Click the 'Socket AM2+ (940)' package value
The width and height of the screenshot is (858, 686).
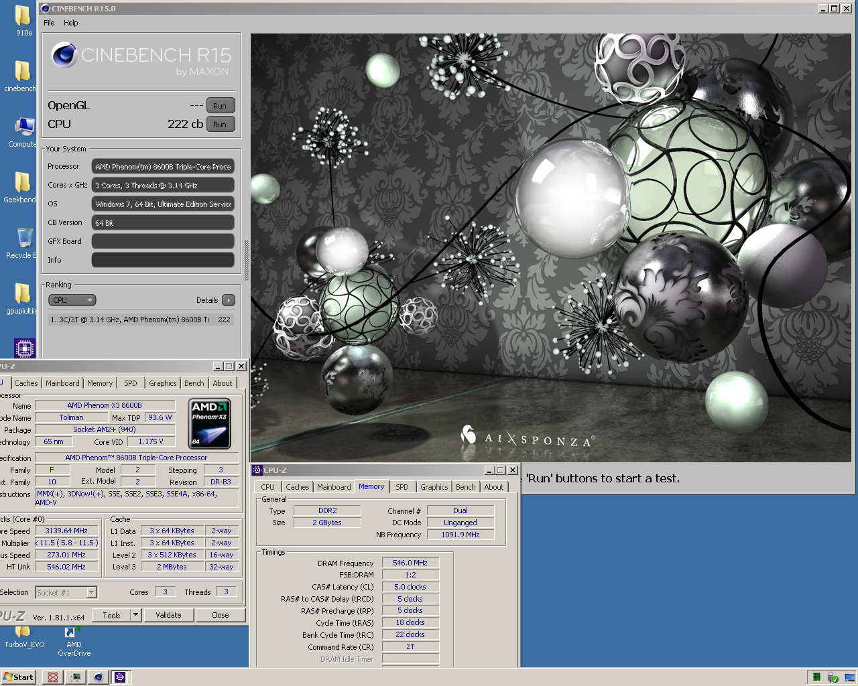pyautogui.click(x=105, y=429)
